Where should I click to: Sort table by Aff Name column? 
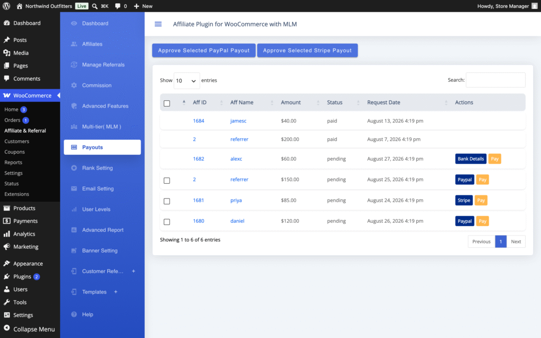coord(242,102)
